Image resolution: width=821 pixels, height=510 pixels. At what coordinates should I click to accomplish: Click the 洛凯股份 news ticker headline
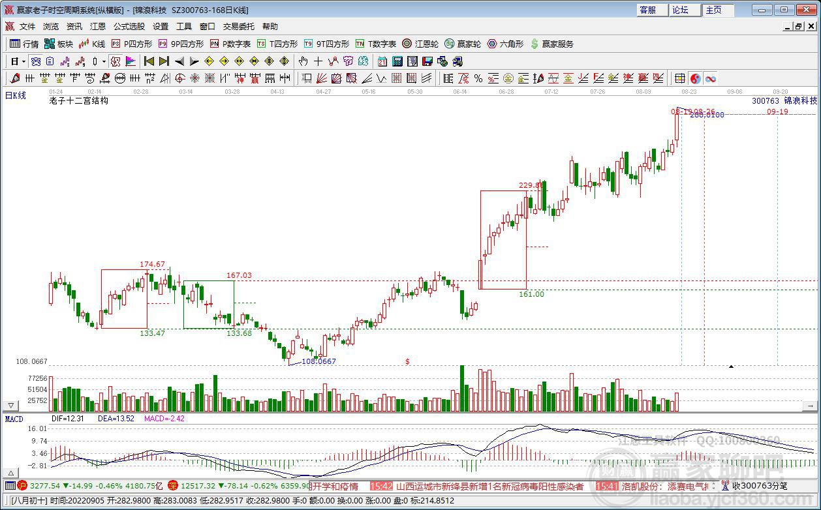pos(664,486)
